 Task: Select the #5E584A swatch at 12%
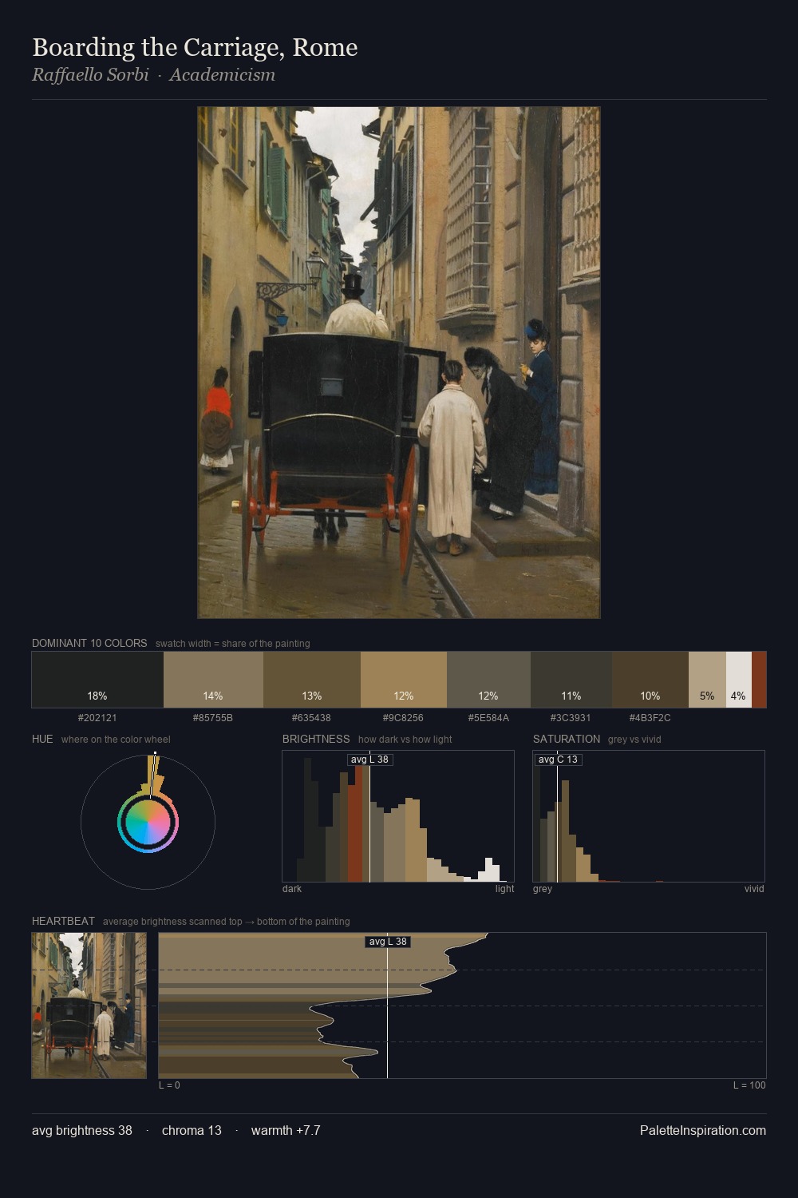click(488, 680)
